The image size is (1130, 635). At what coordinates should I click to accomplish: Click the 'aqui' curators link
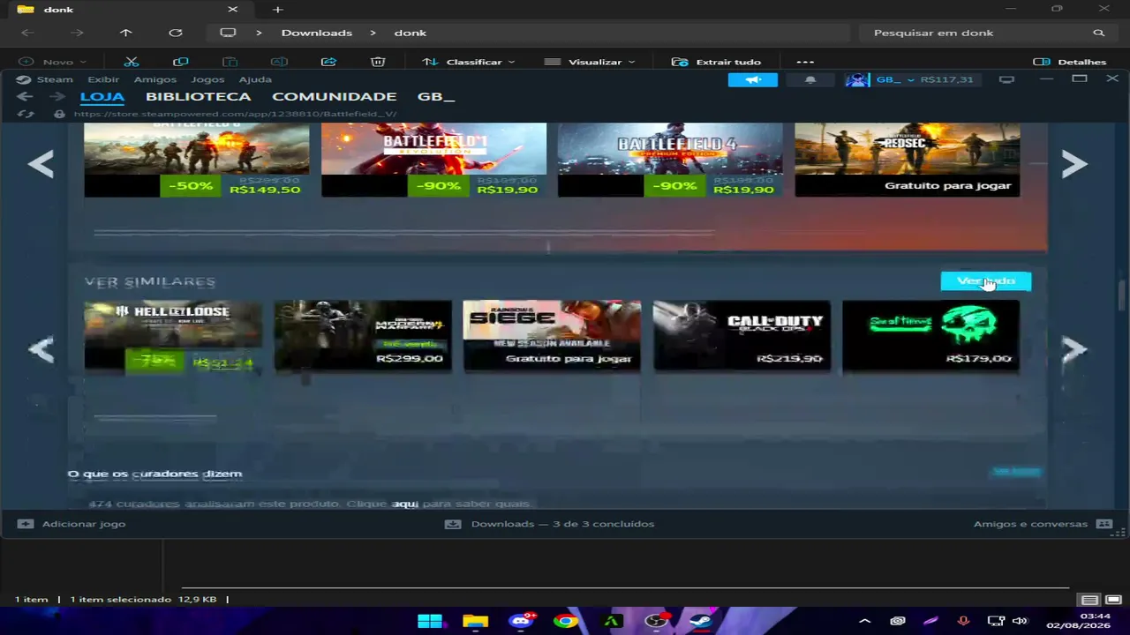coord(404,504)
